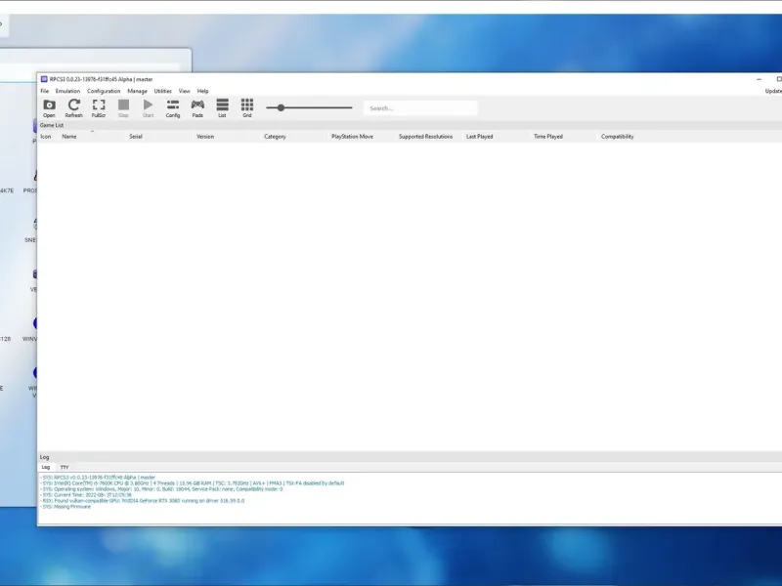Click the Operating system log line
This screenshot has width=782, height=586.
coord(161,489)
